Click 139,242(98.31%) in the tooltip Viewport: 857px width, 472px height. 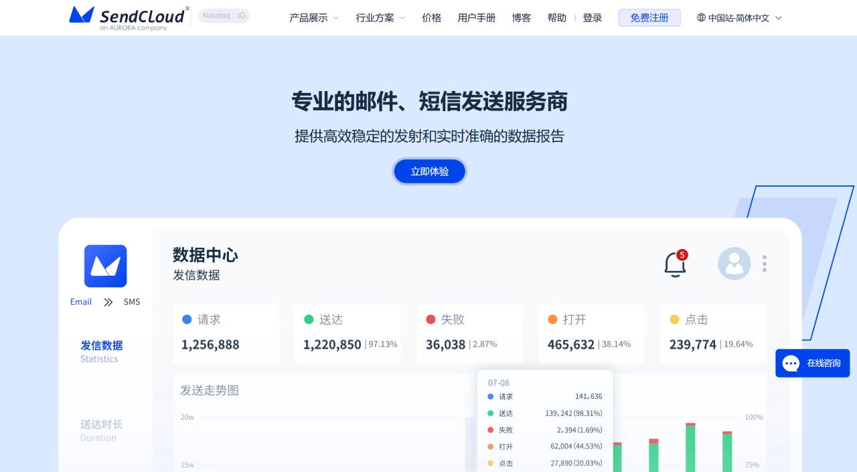(x=574, y=413)
